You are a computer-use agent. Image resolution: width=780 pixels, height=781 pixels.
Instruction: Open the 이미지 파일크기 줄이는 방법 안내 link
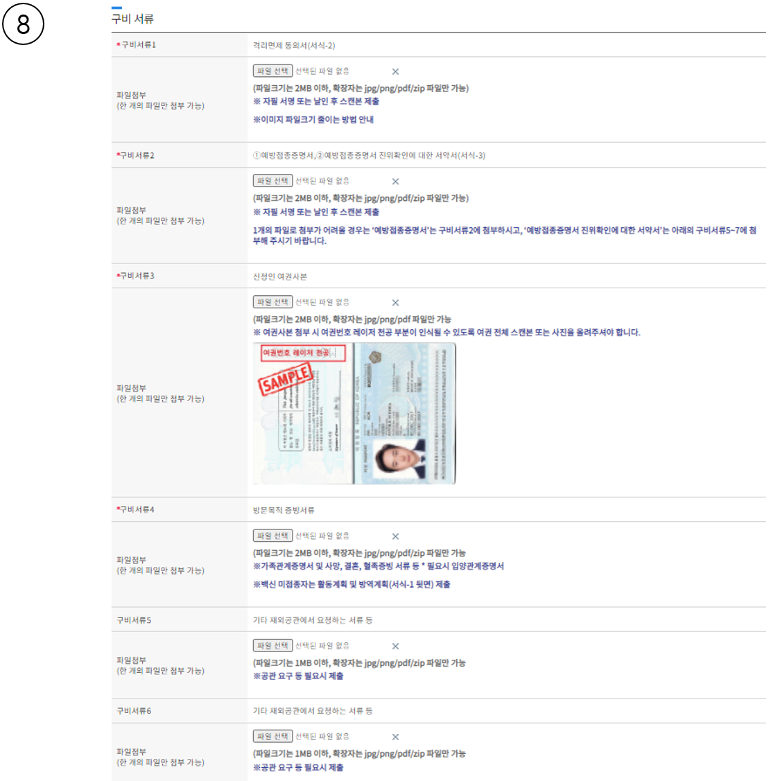[313, 120]
